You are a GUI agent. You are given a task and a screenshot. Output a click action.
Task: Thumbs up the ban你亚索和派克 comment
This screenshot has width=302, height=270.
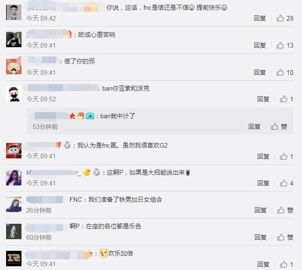click(x=283, y=99)
